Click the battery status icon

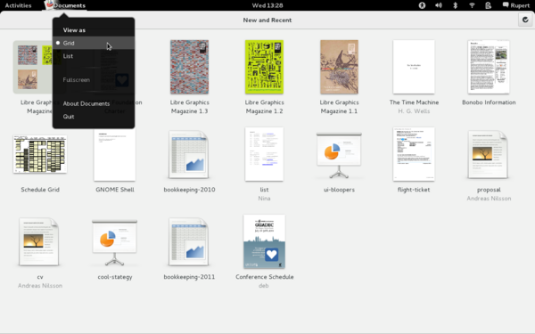pos(489,5)
